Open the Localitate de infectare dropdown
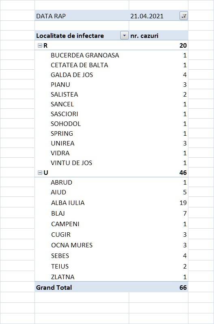The image size is (214, 324). (124, 35)
